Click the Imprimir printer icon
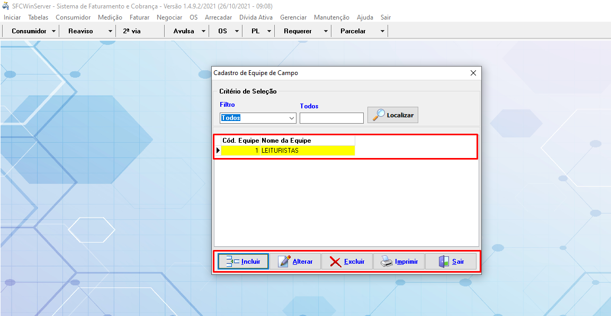This screenshot has height=316, width=611. [387, 262]
